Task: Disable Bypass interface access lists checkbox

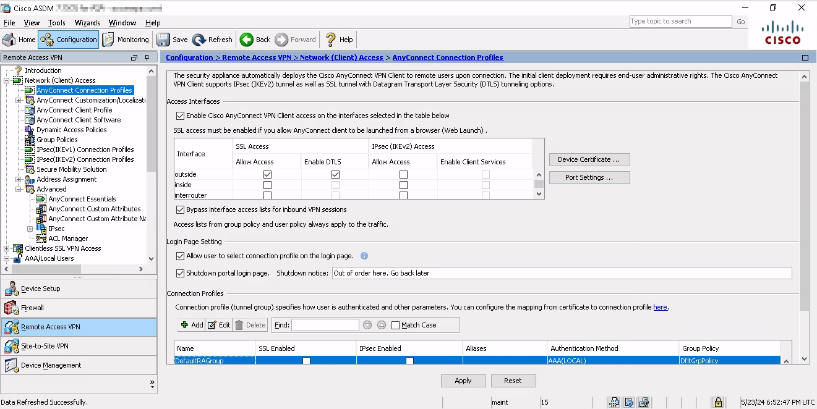Action: pyautogui.click(x=181, y=210)
